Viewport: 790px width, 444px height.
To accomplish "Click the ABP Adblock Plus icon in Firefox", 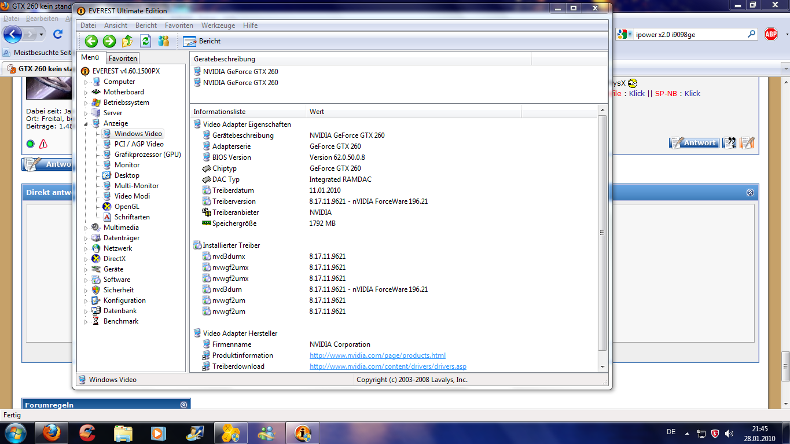I will tap(771, 34).
